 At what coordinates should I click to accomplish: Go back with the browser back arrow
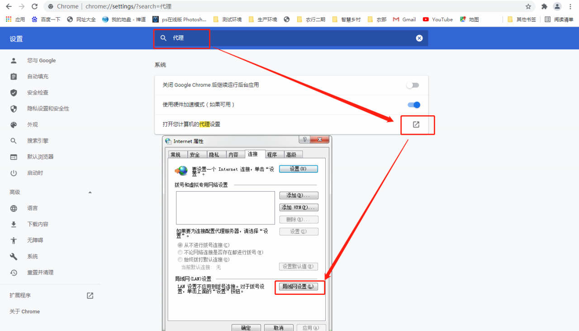pos(9,6)
